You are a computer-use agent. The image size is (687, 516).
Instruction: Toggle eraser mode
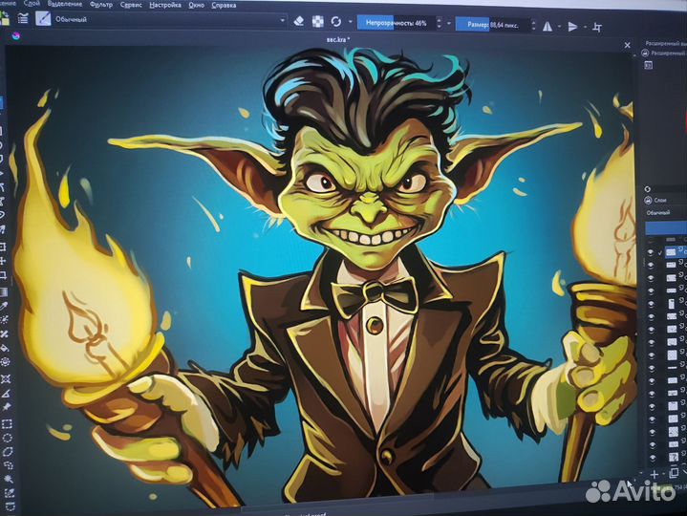pos(299,21)
